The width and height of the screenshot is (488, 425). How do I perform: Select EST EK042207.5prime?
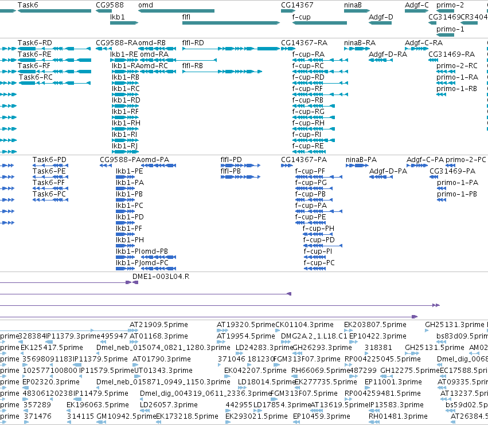(x=227, y=376)
